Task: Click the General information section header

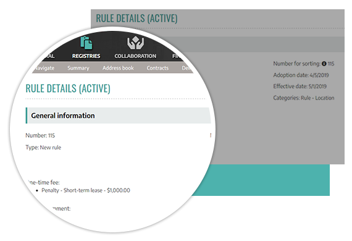Action: click(119, 116)
